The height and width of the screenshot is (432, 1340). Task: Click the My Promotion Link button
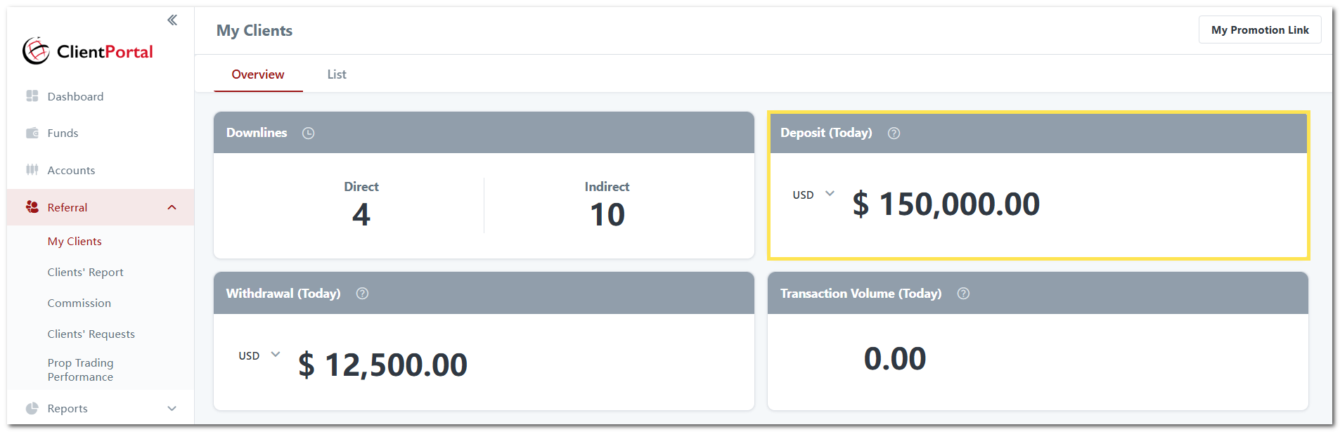click(x=1259, y=30)
